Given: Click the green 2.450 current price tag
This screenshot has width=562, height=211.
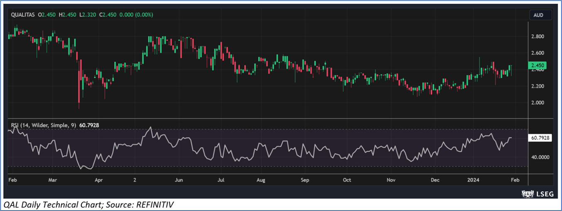Looking at the screenshot, I should (540, 65).
